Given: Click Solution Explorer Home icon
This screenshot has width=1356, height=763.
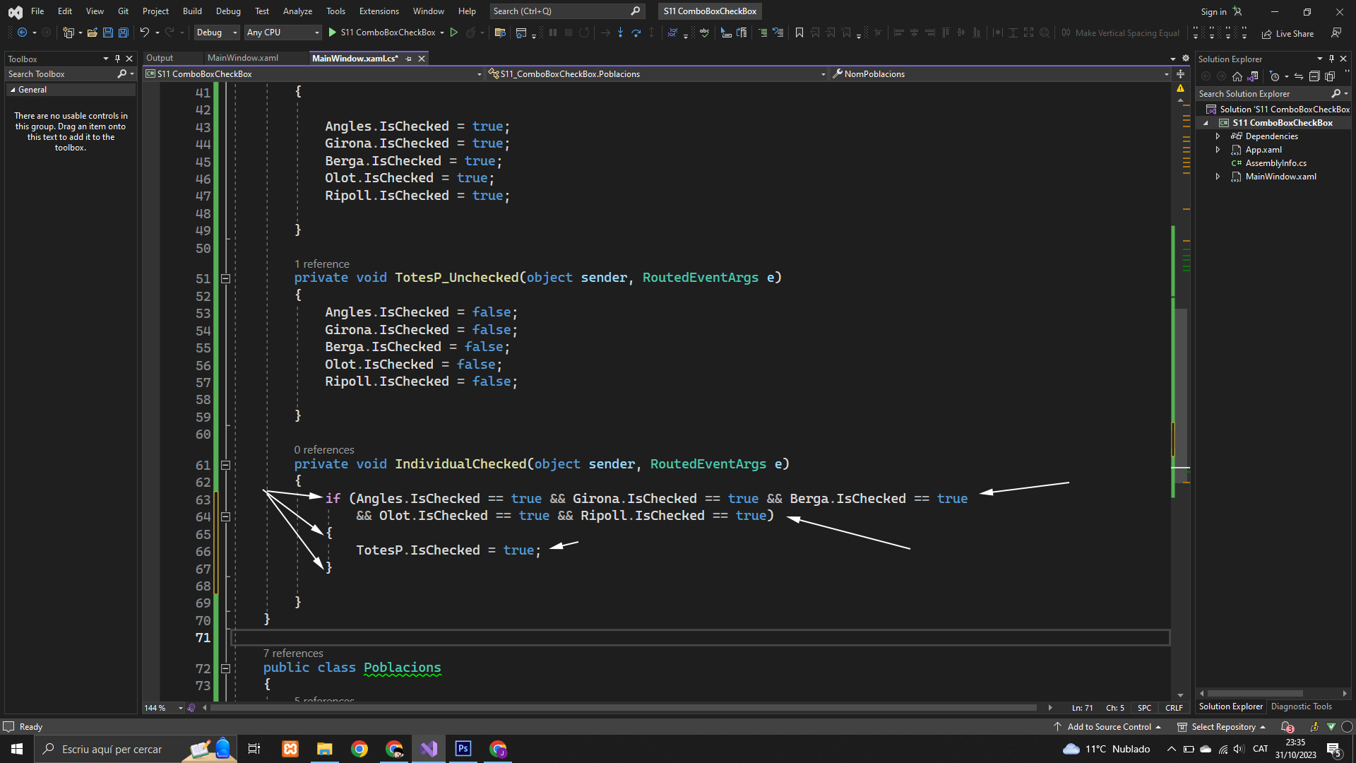Looking at the screenshot, I should [1237, 76].
